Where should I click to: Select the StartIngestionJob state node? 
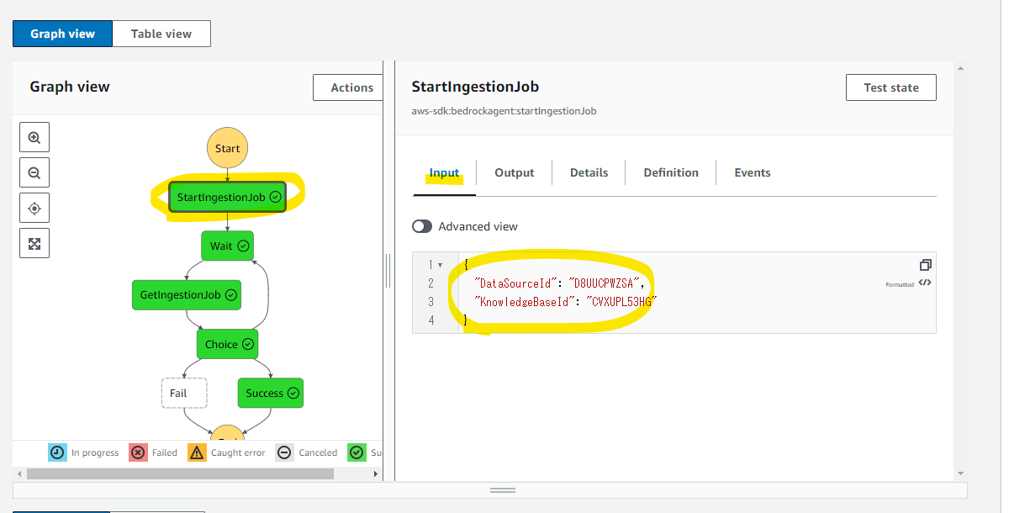(x=228, y=197)
